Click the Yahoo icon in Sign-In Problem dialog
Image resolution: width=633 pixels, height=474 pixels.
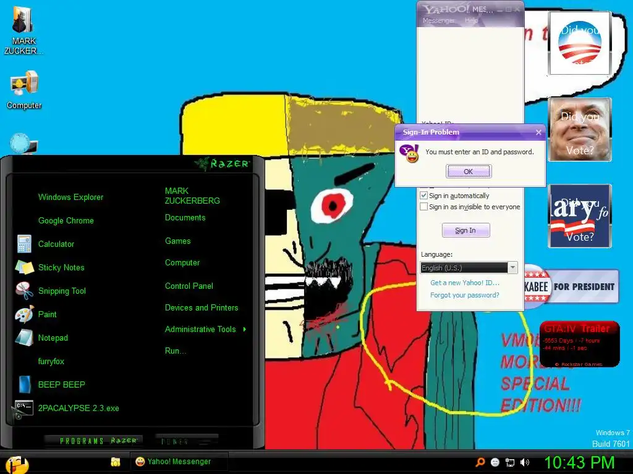[x=409, y=153]
